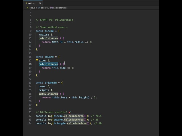Open the lightbulb code action on line 17

pyautogui.click(x=37, y=60)
